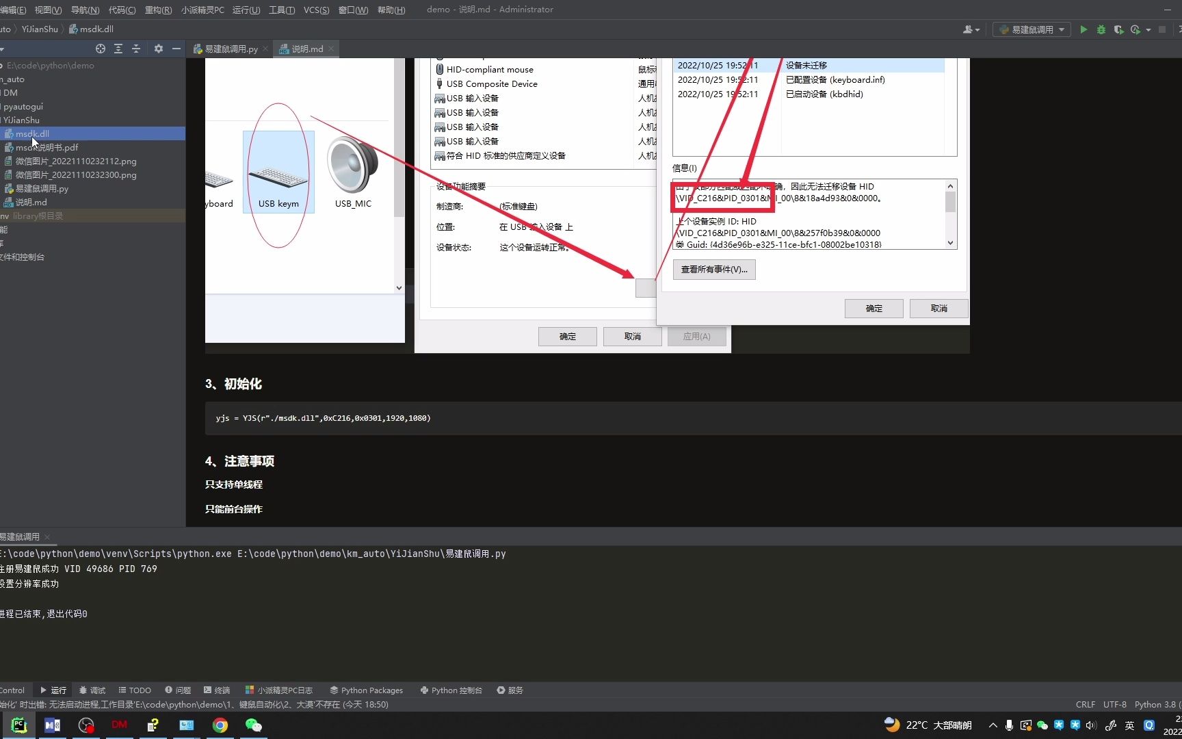1182x739 pixels.
Task: Open the 服务 tool window
Action: click(510, 690)
